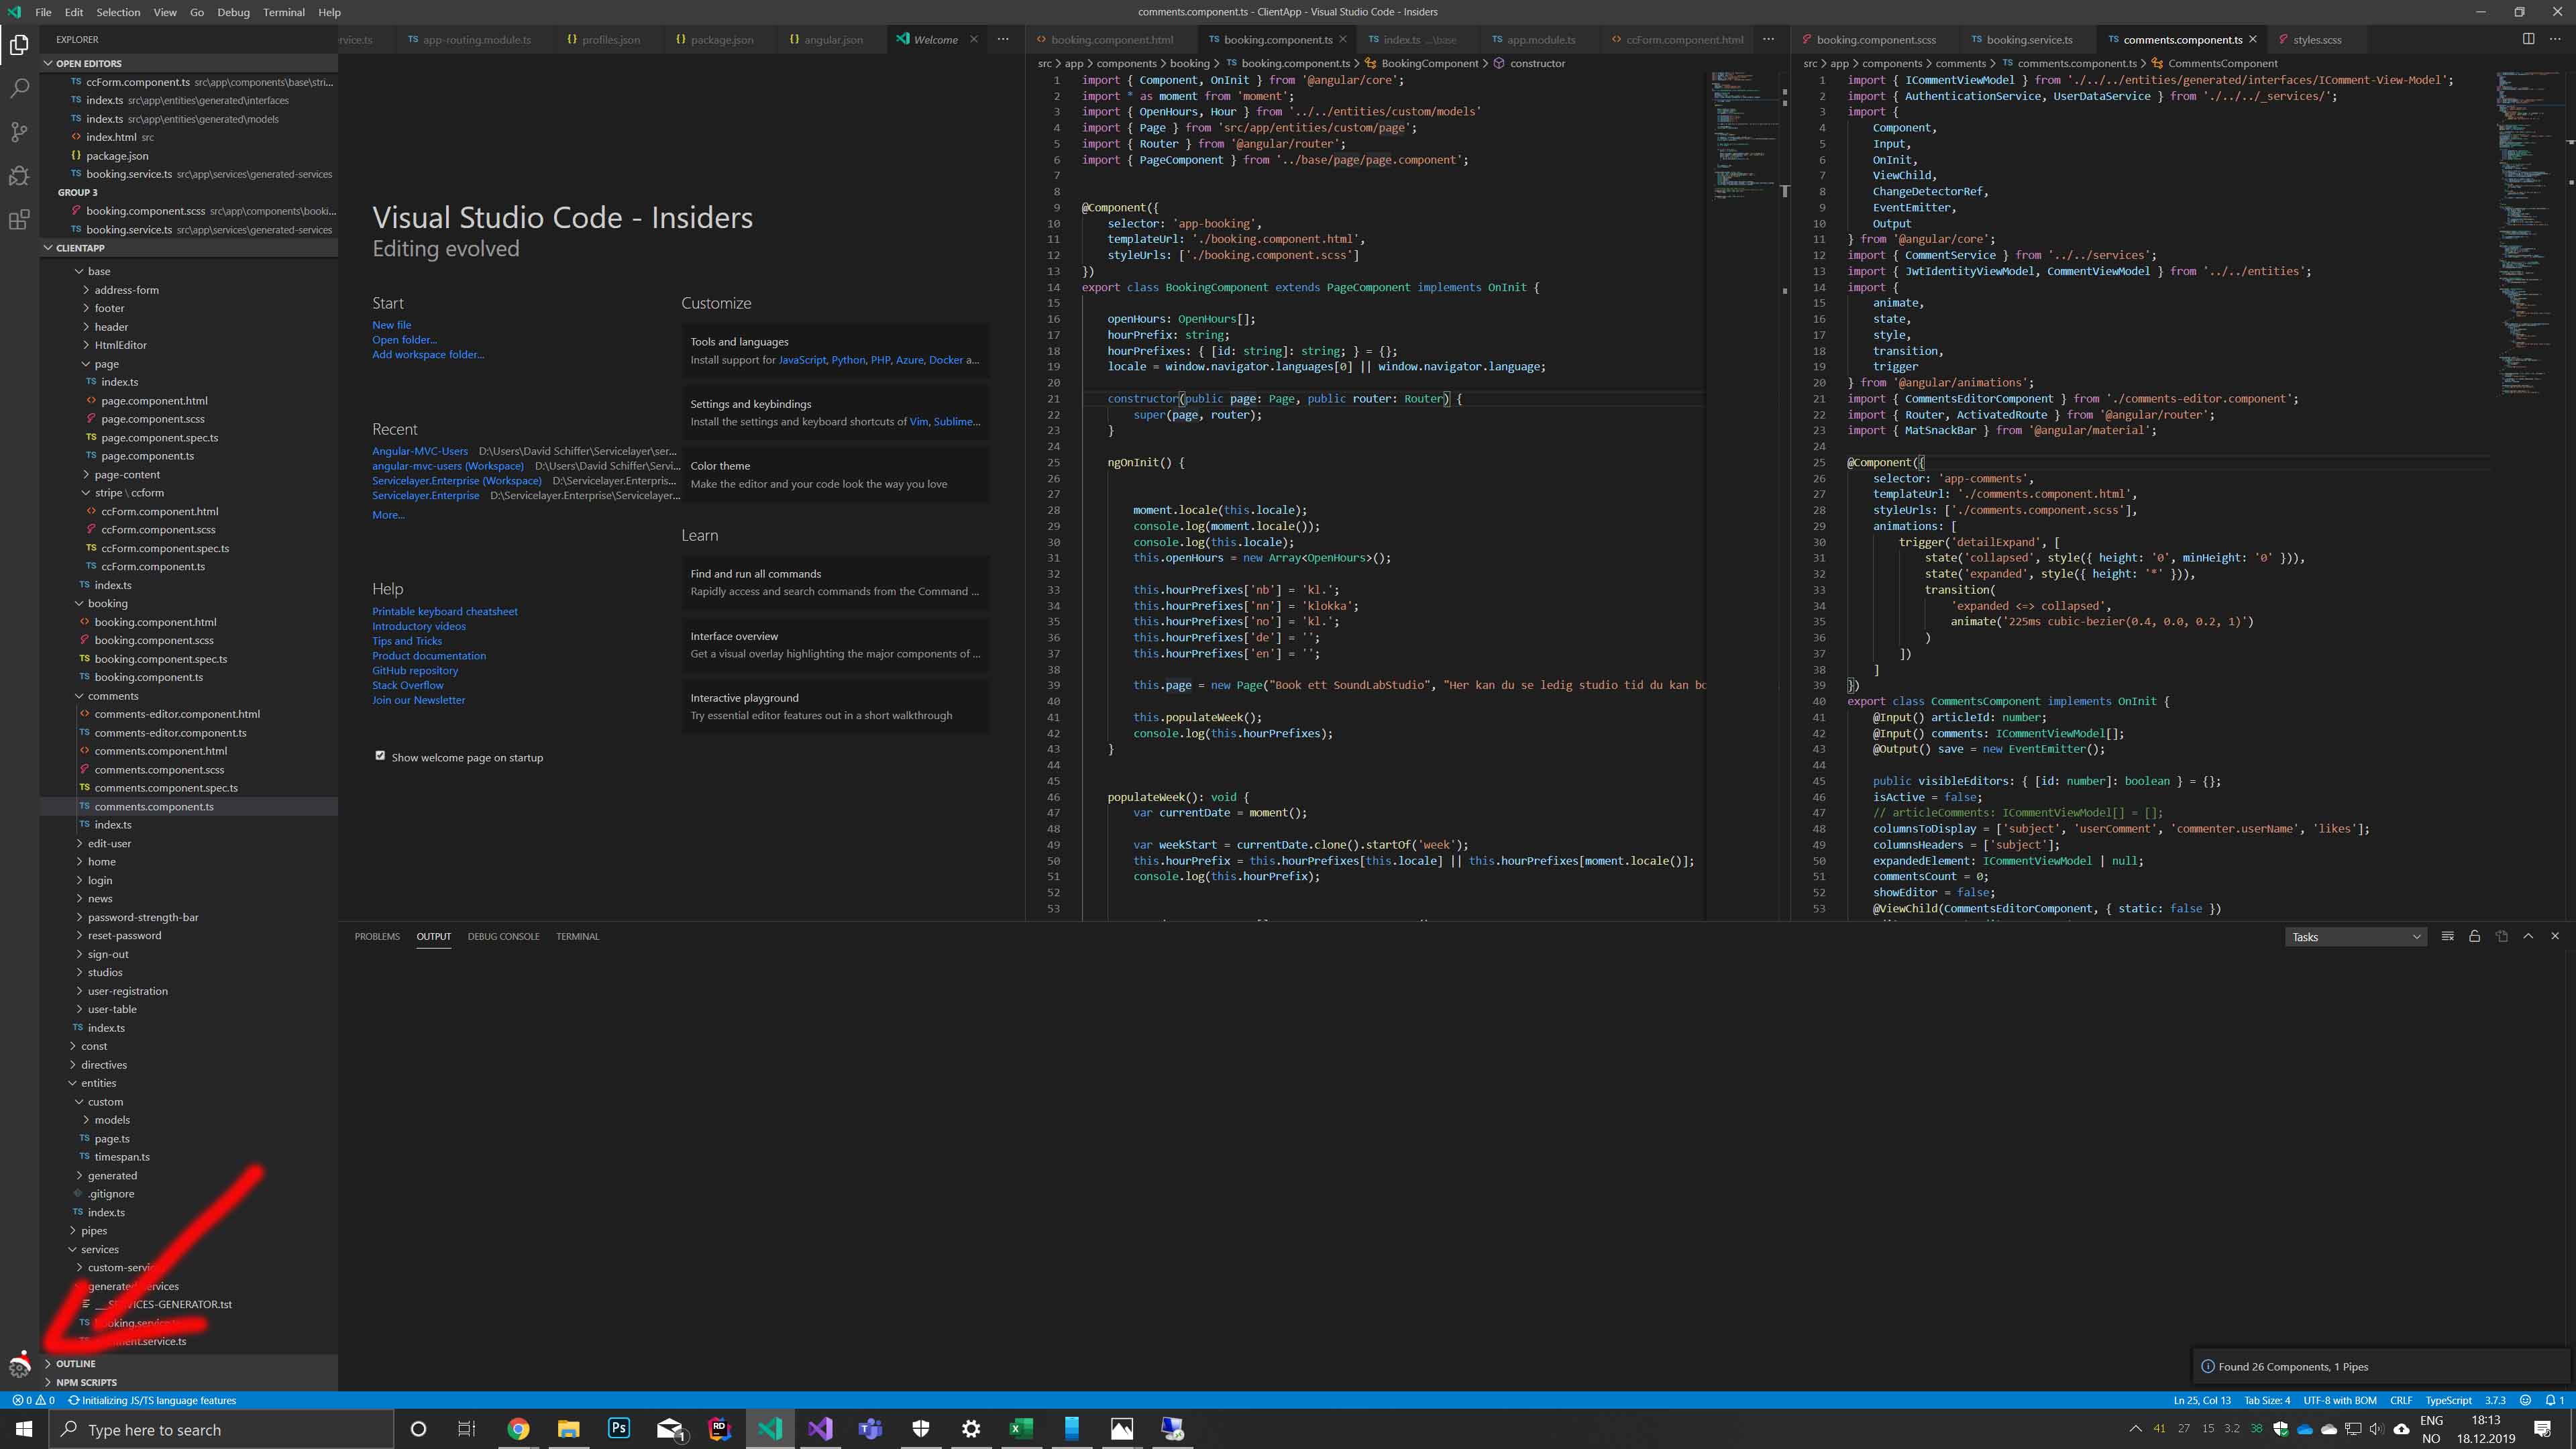This screenshot has width=2576, height=1449.
Task: Toggle output panel scroll lock
Action: [x=2474, y=937]
